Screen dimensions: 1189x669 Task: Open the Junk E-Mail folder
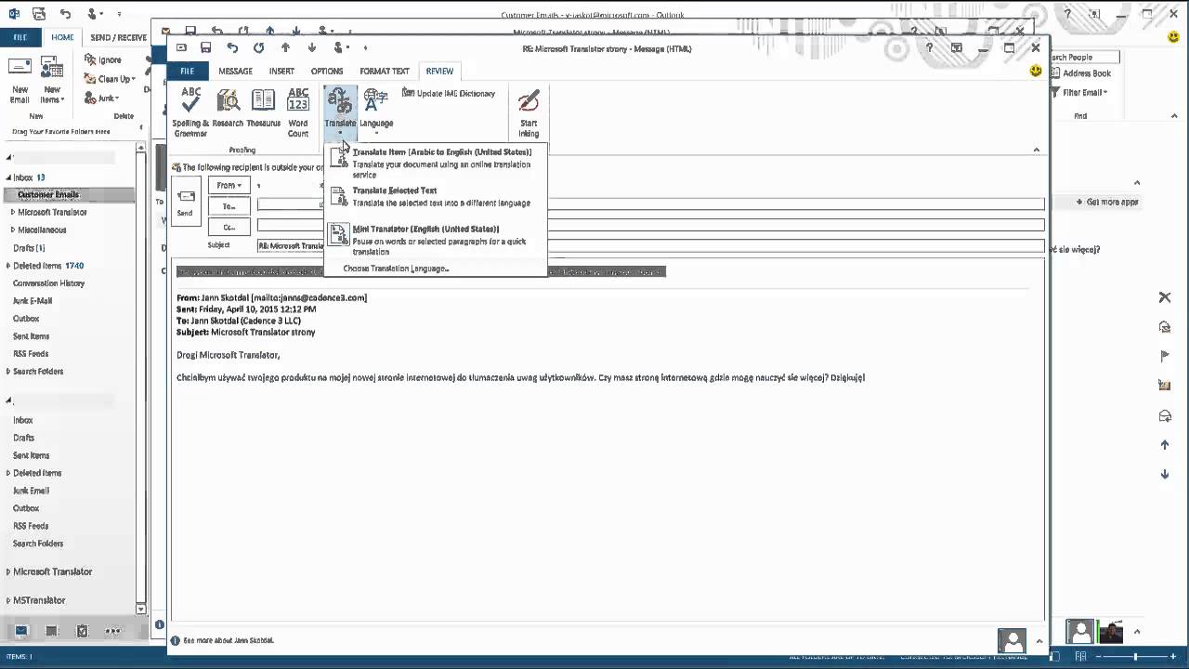33,301
